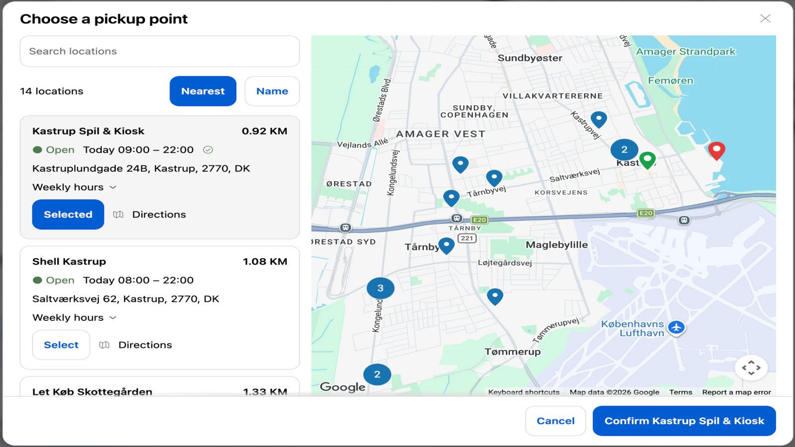This screenshot has height=447, width=795.
Task: Sort locations by Name
Action: (x=272, y=91)
